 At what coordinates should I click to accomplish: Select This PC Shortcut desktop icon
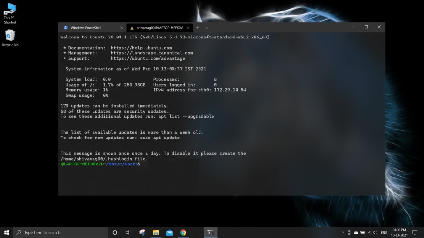(10, 13)
